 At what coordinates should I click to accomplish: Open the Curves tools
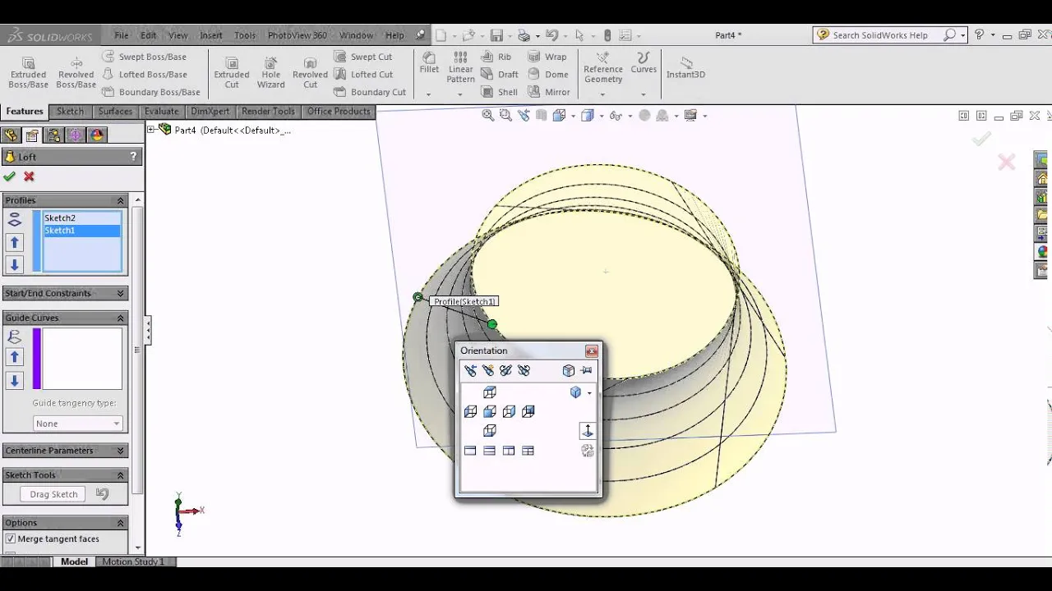tap(644, 63)
